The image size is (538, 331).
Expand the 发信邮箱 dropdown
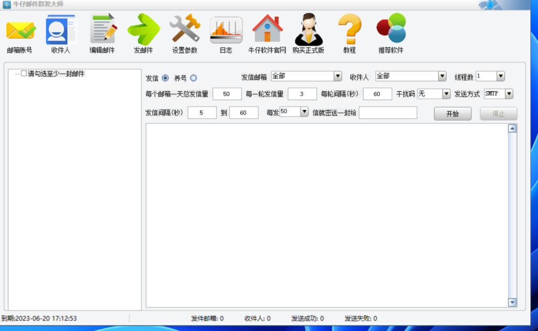[x=337, y=77]
